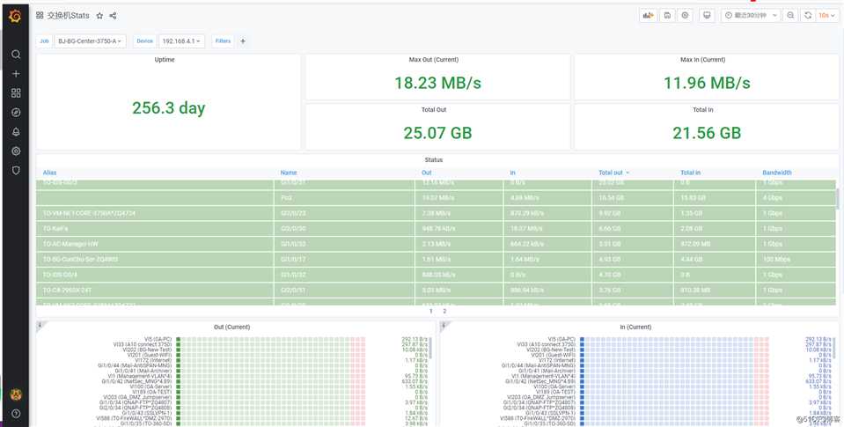Open the Total Out panel title
Viewport: 844px width, 427px height.
tap(434, 110)
